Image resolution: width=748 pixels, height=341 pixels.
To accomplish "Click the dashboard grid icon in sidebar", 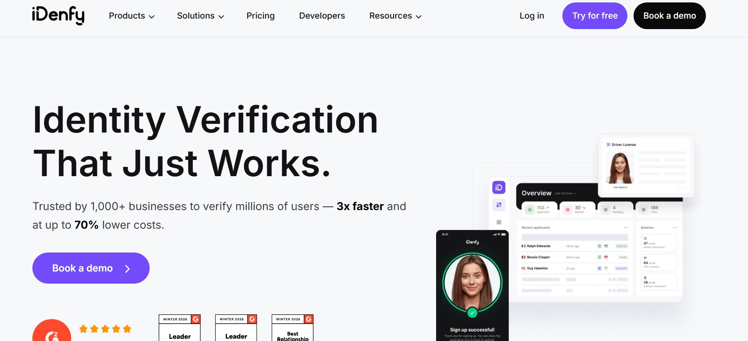I will pos(499,205).
